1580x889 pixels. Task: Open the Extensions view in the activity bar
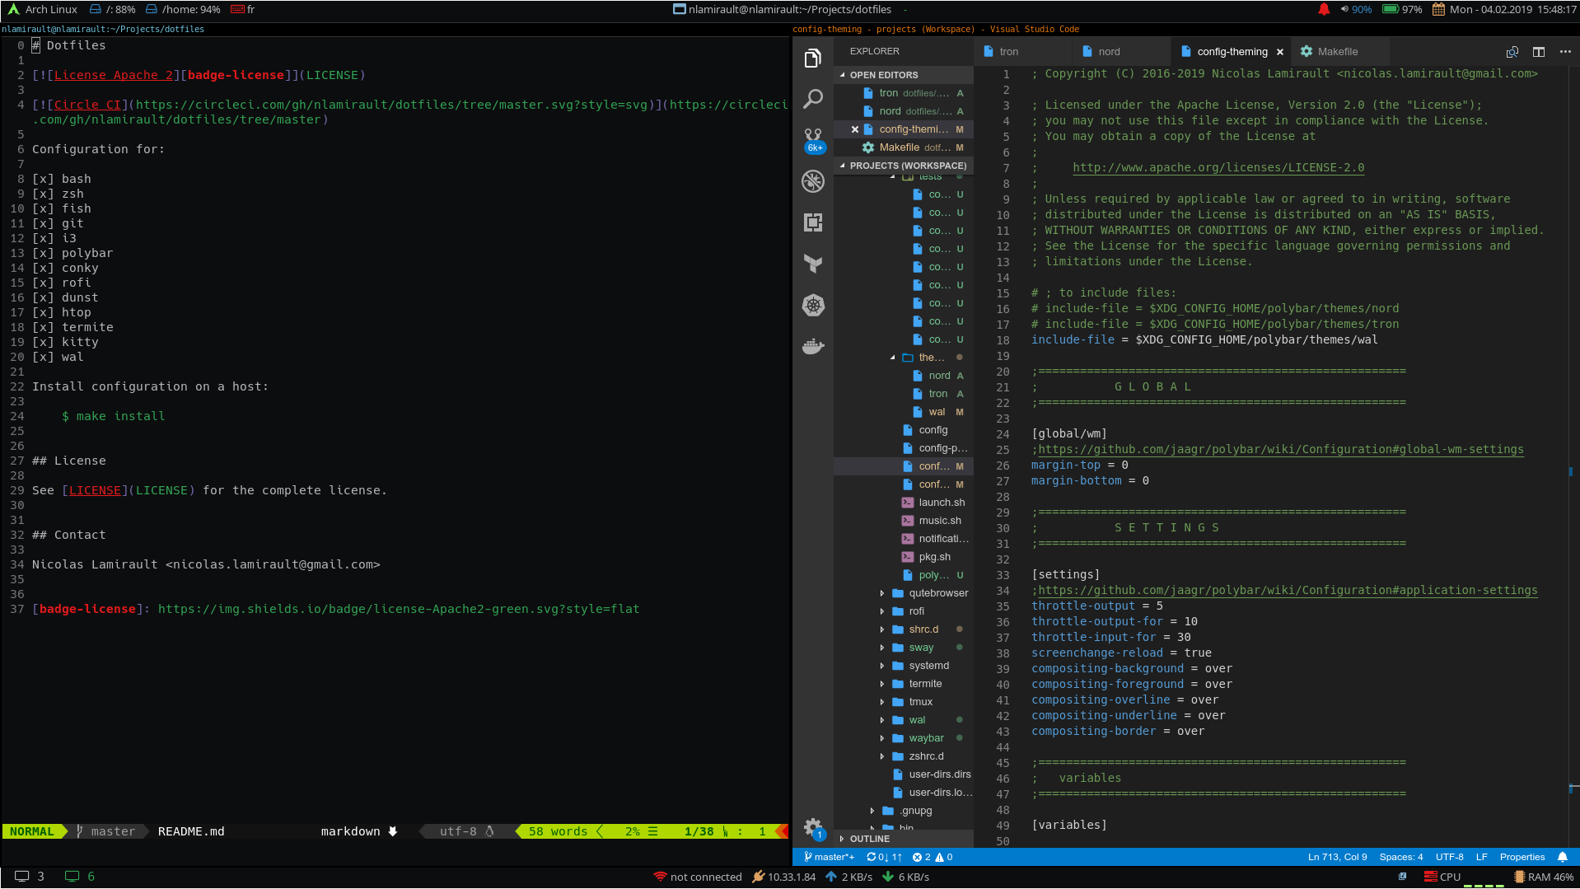813,222
